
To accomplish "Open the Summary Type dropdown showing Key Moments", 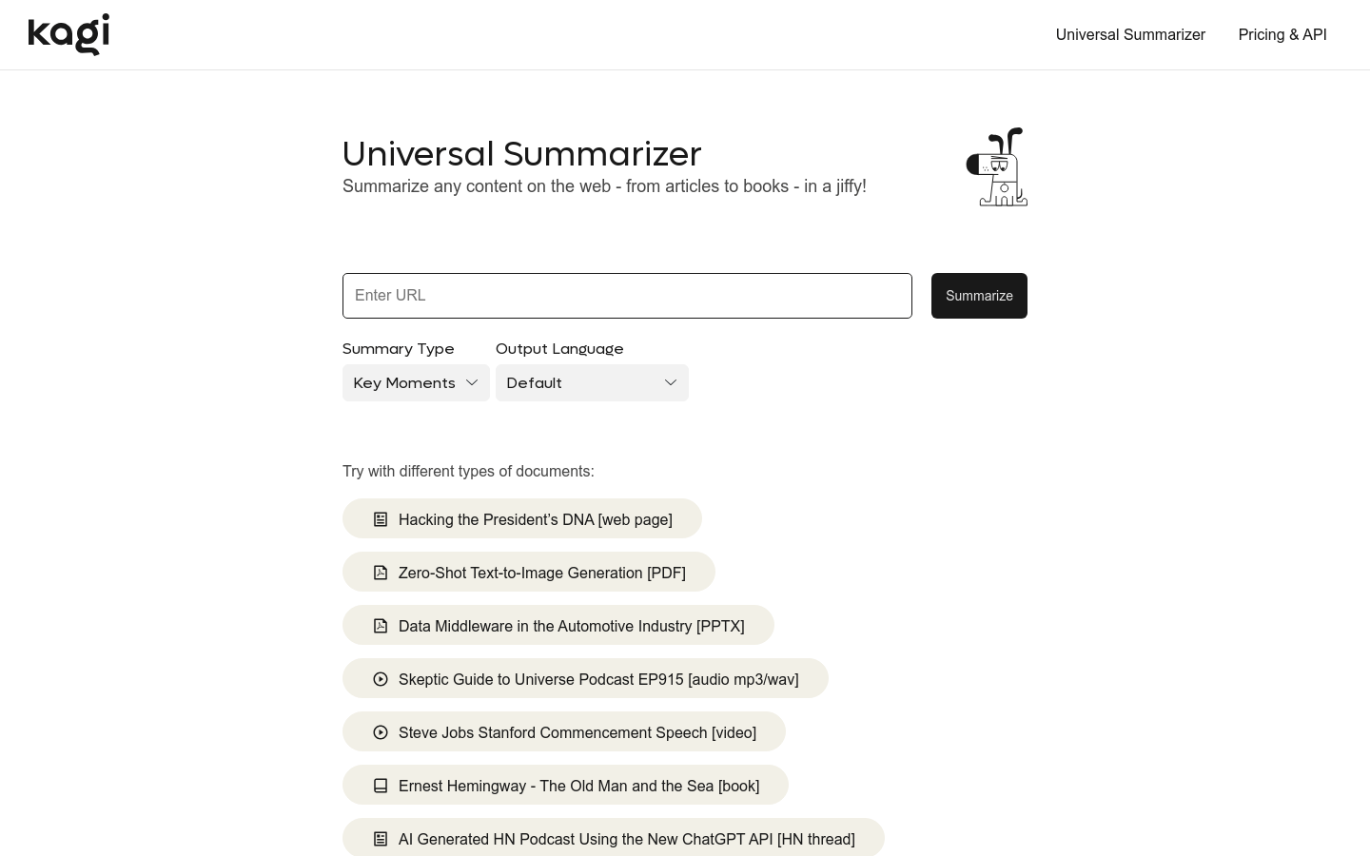I will (x=416, y=382).
